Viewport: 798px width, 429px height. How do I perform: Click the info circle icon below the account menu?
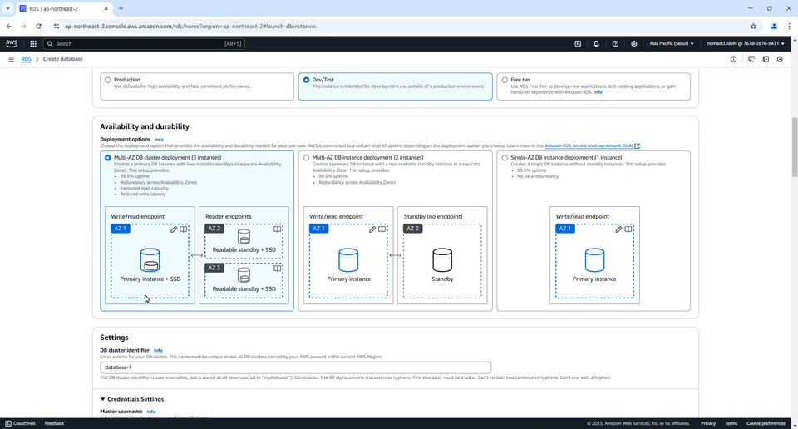[x=733, y=59]
